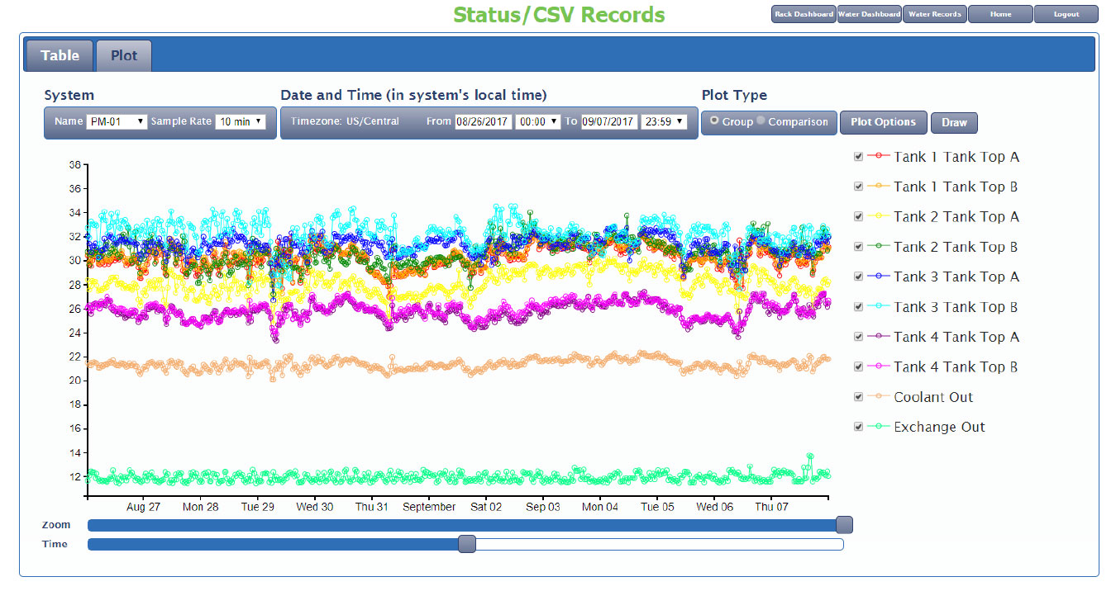1116x591 pixels.
Task: Click the peach Coolant Out legend marker
Action: click(x=878, y=396)
